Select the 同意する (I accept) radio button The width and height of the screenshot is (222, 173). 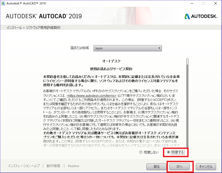[x=168, y=152]
